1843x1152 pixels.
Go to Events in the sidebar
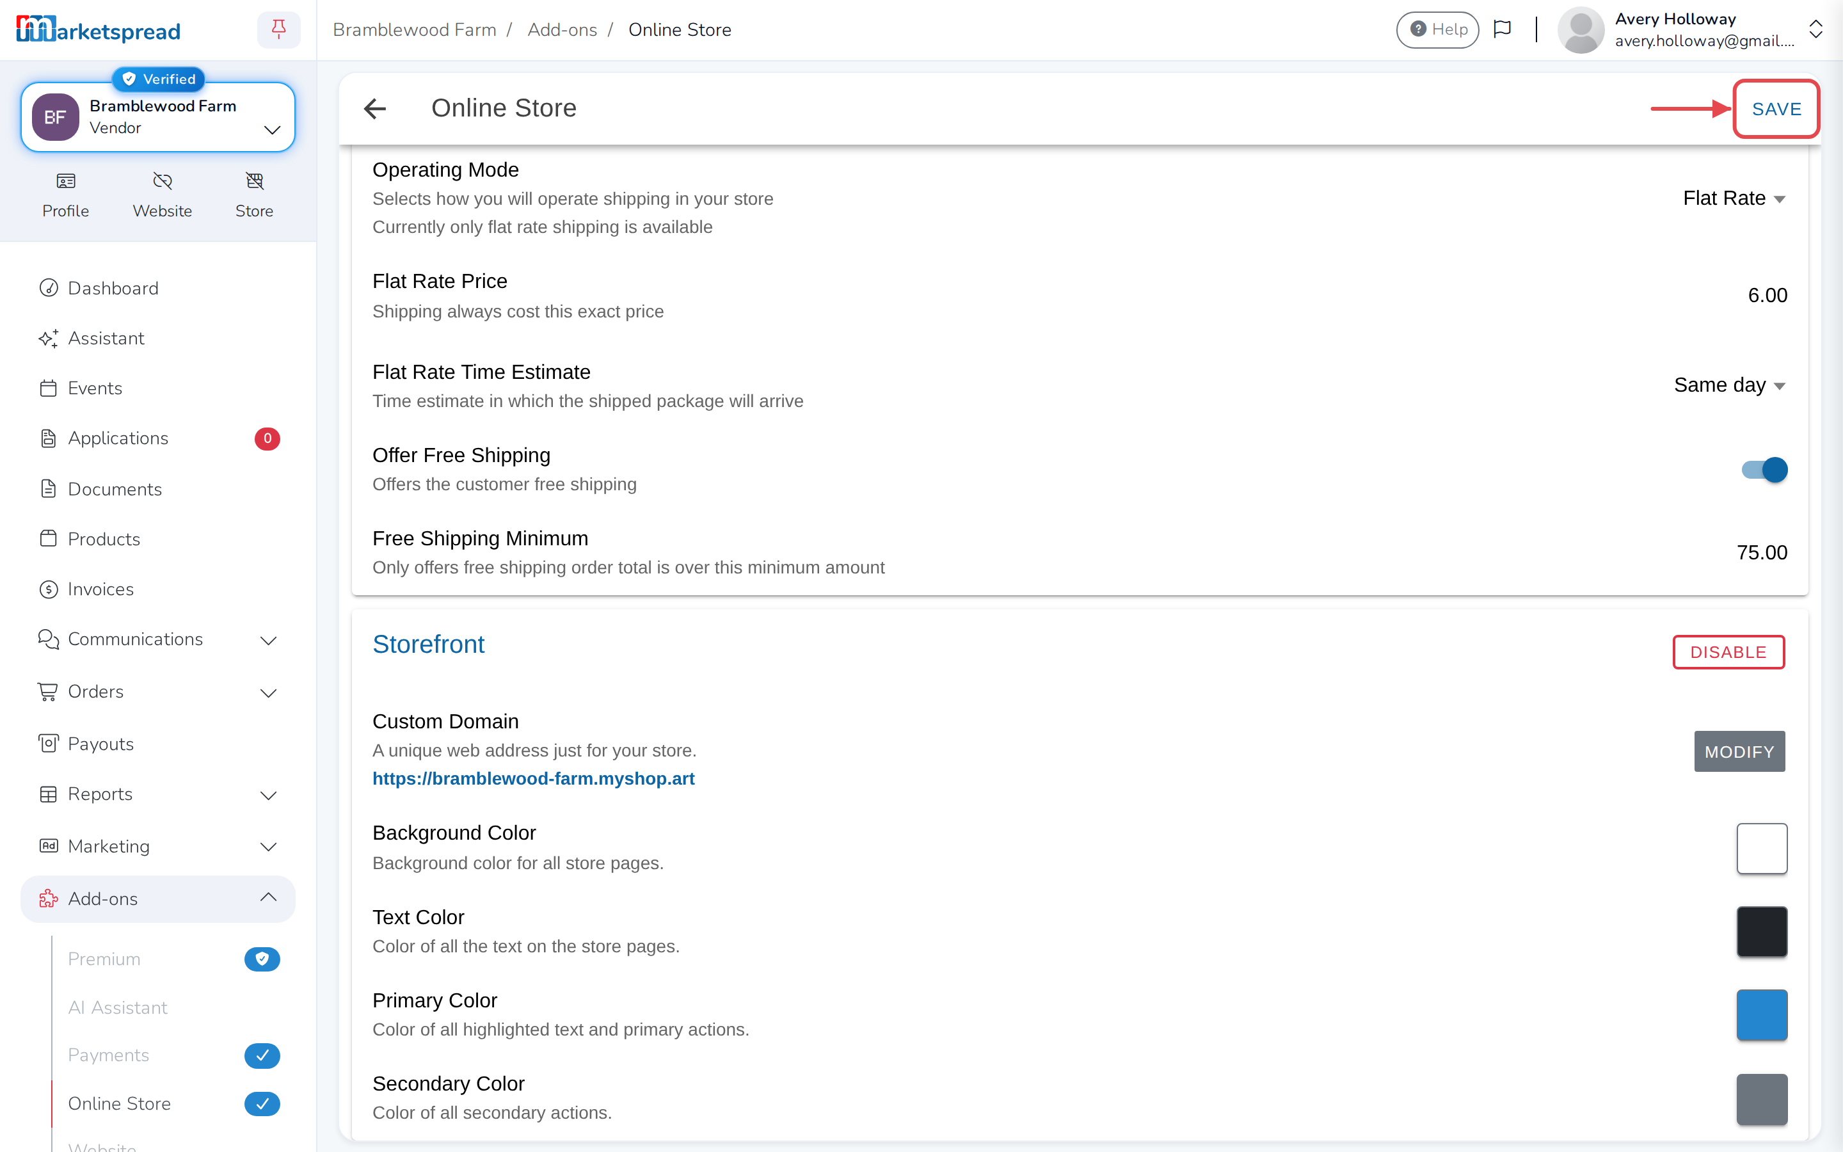click(x=157, y=388)
